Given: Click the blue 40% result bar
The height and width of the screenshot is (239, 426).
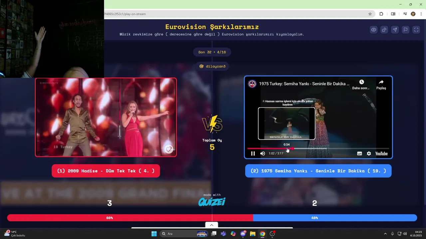Looking at the screenshot, I should 335,218.
